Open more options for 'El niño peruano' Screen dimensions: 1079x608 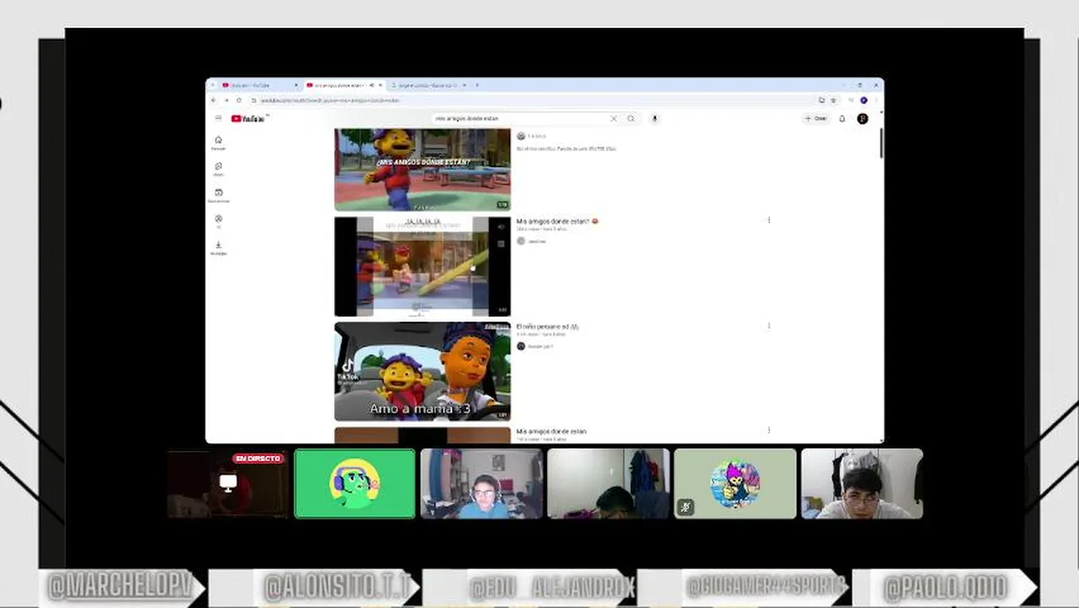[x=768, y=326]
